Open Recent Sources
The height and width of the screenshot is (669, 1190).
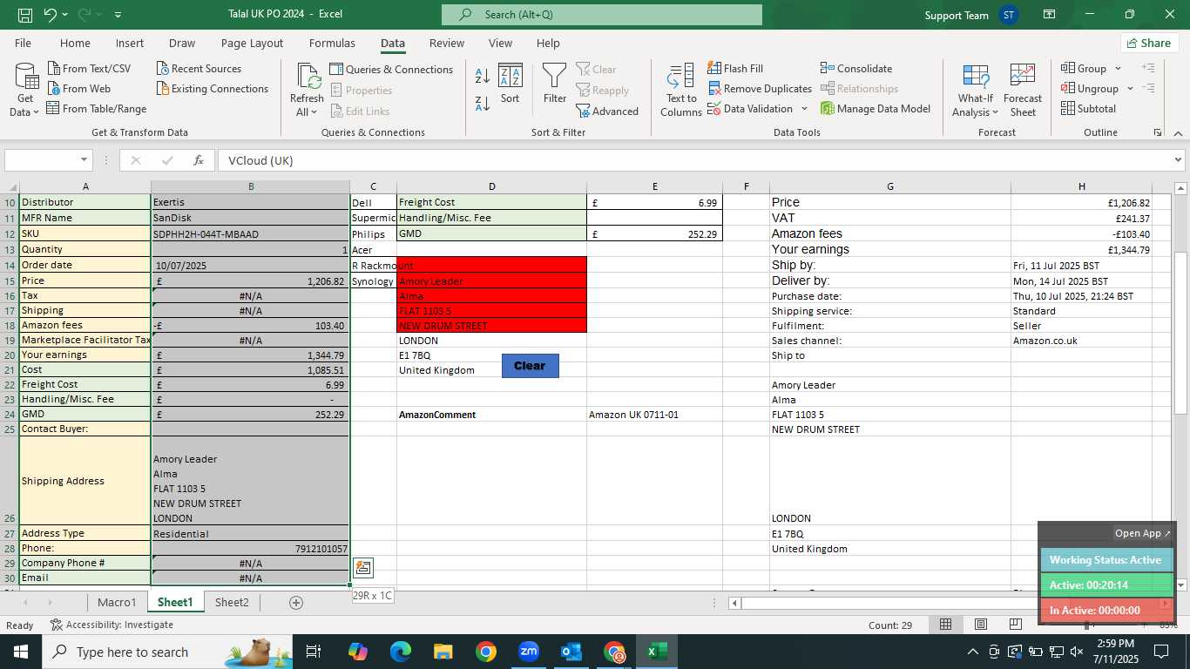click(x=199, y=69)
